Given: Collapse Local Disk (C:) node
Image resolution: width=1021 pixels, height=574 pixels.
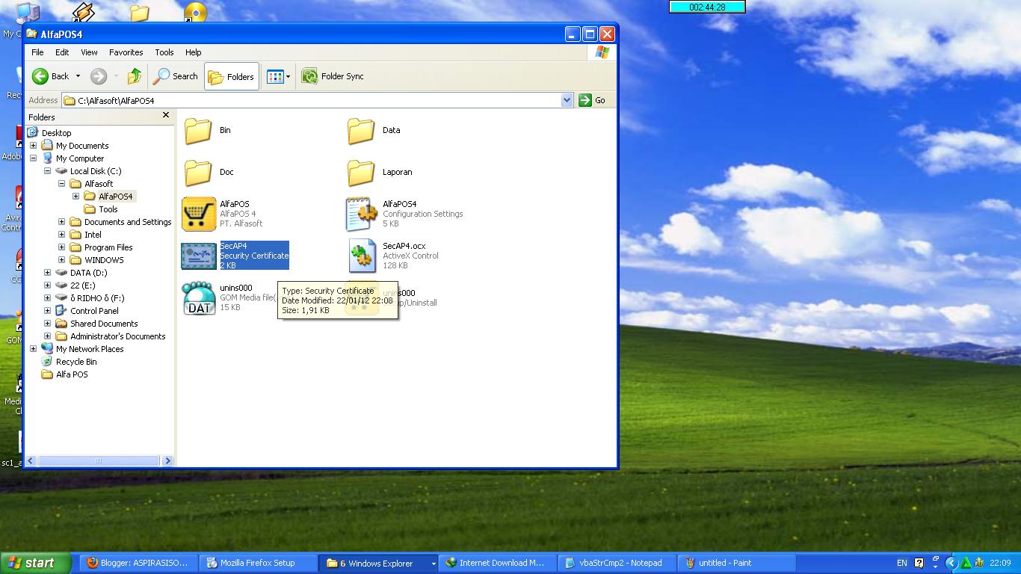Looking at the screenshot, I should click(x=47, y=171).
